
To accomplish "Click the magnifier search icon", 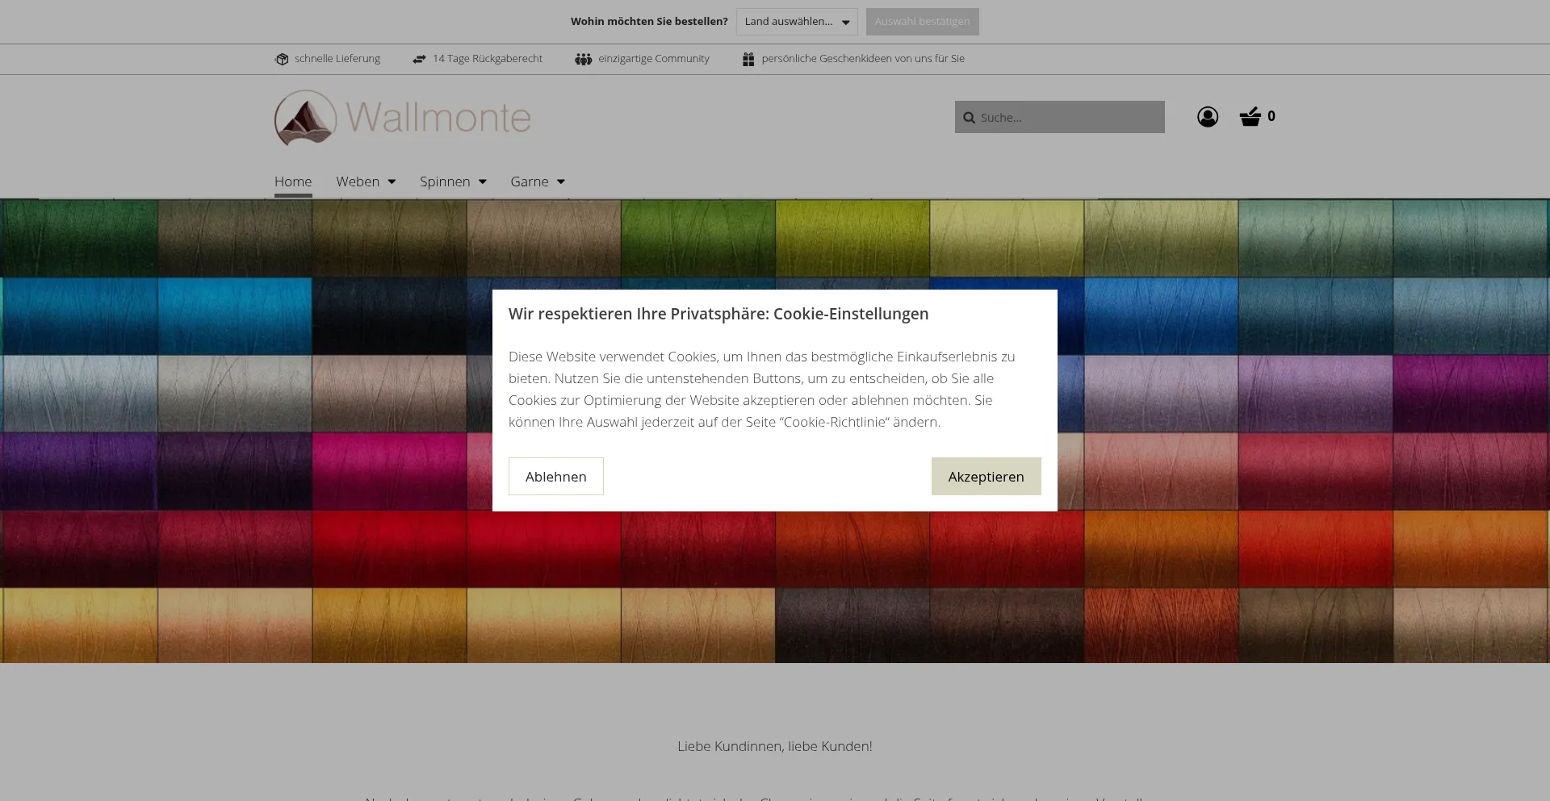I will pyautogui.click(x=969, y=118).
